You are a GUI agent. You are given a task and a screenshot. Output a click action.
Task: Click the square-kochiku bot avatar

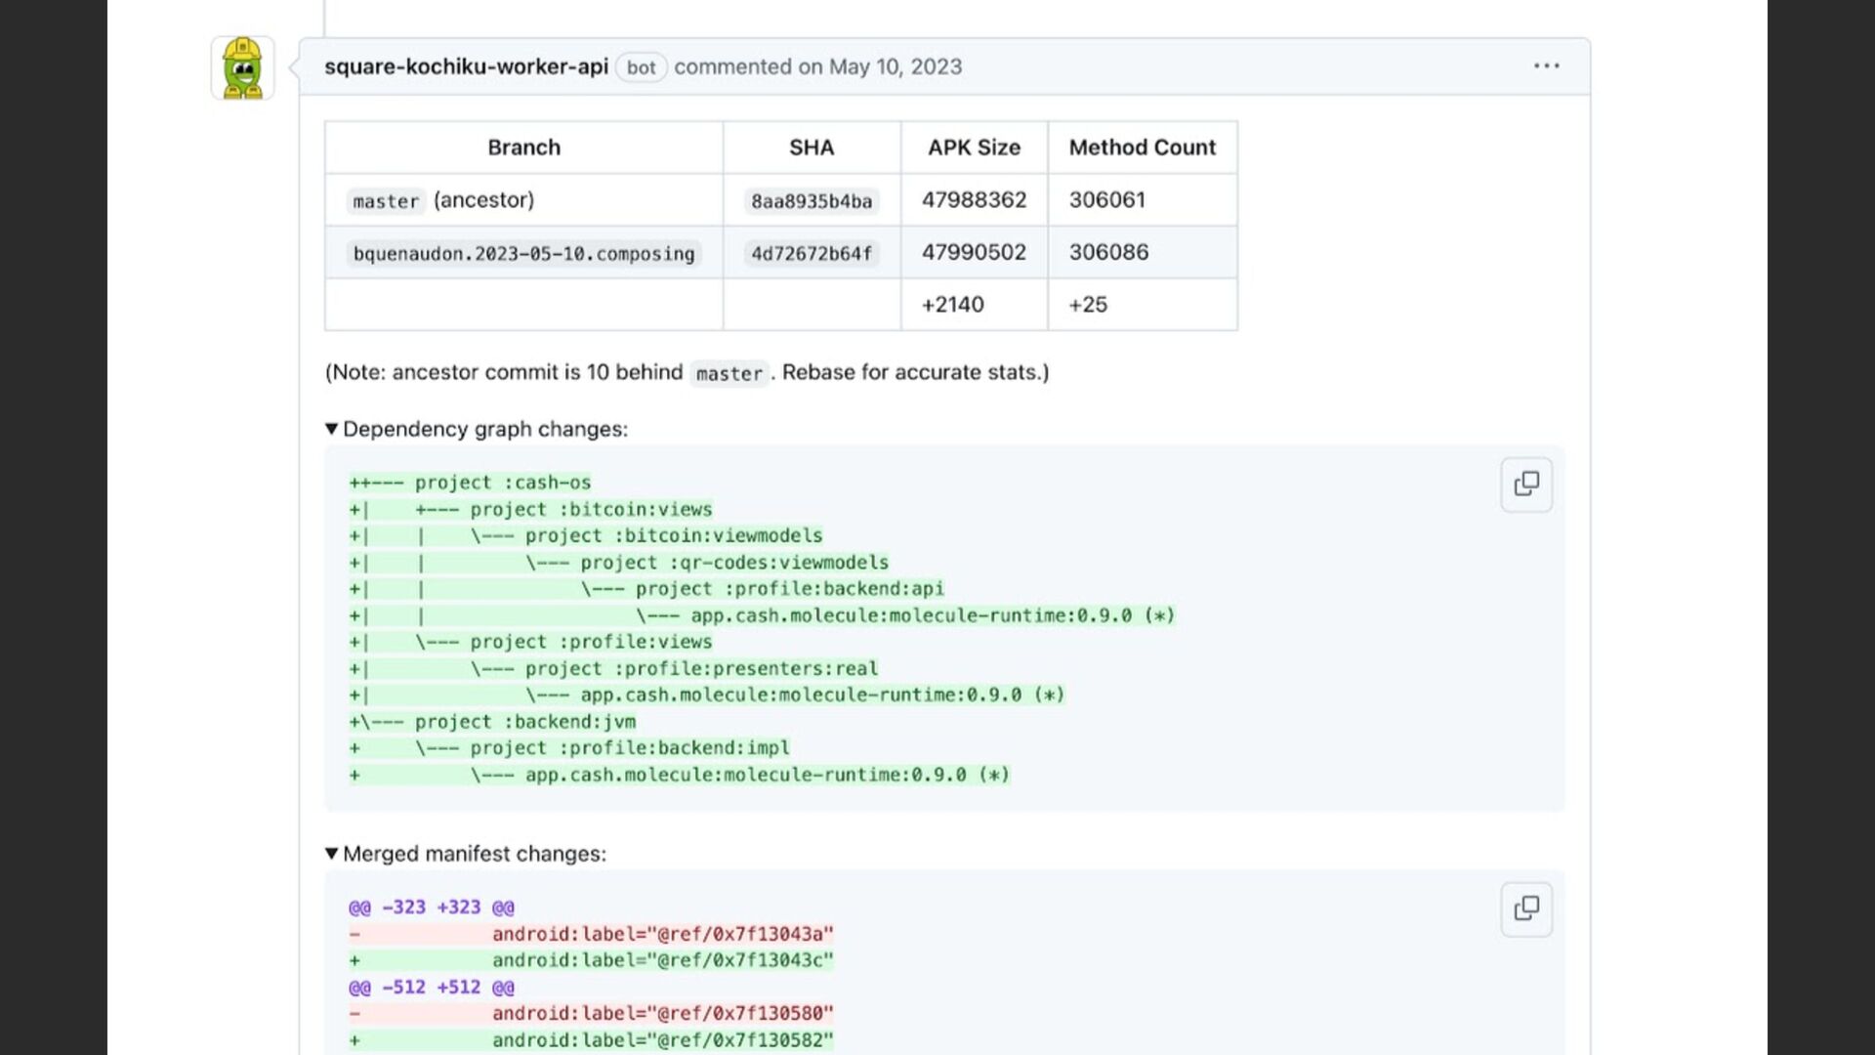[242, 67]
